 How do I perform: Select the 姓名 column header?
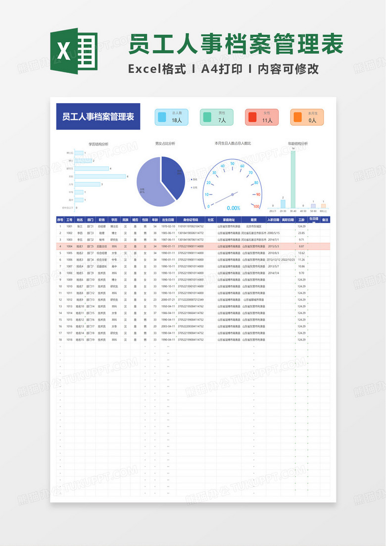tap(80, 219)
